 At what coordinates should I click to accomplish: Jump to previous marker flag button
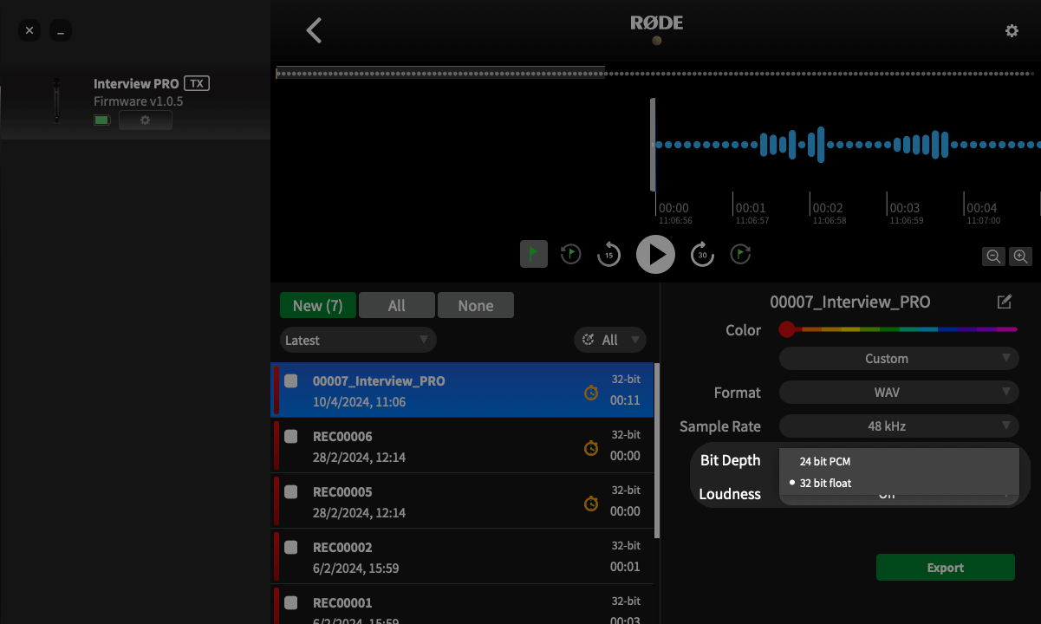[x=570, y=254]
